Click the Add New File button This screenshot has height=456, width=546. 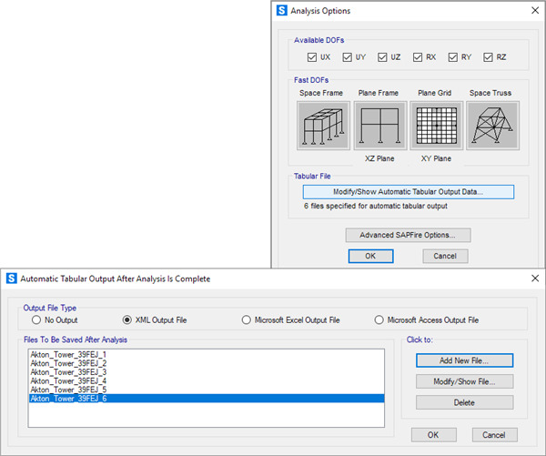pyautogui.click(x=464, y=360)
